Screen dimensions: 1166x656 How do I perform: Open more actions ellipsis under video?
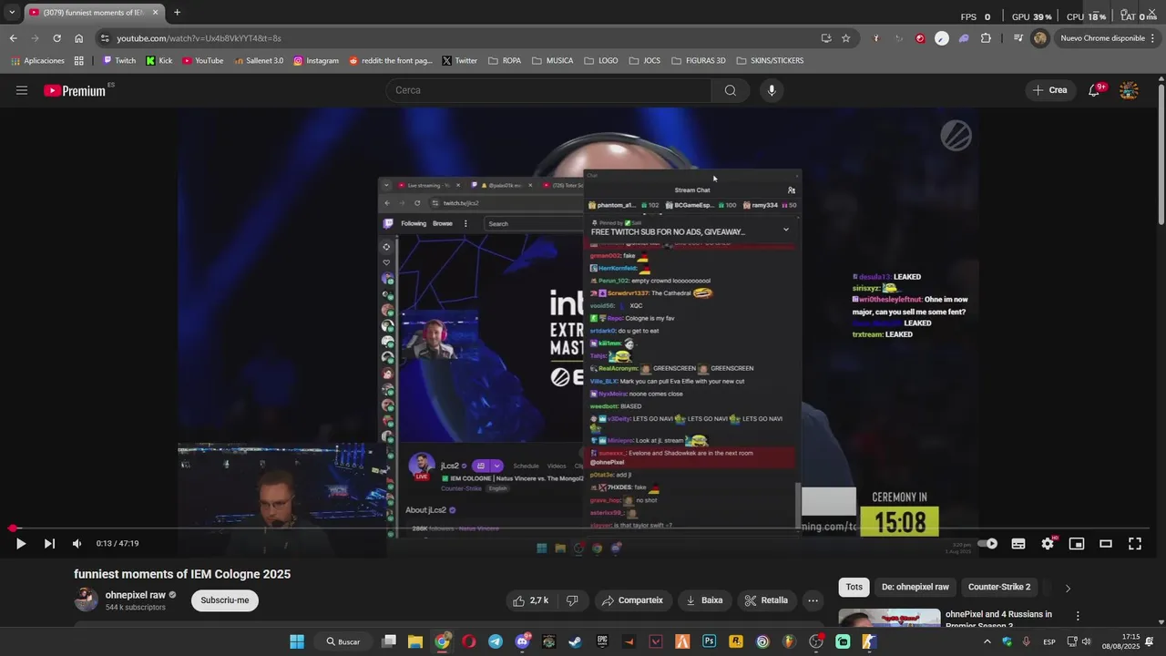point(813,600)
